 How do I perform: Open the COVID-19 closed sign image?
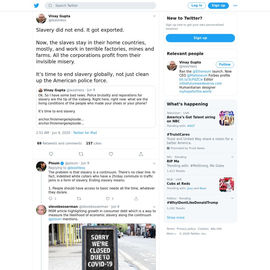(x=102, y=247)
